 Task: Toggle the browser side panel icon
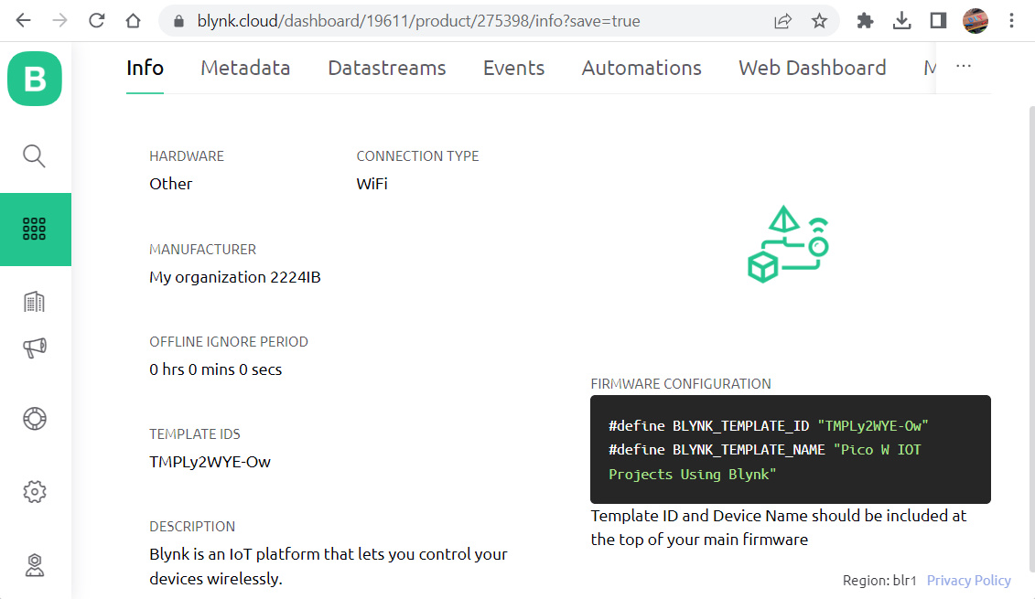click(x=938, y=21)
